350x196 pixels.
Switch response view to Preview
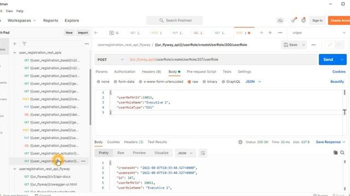(x=139, y=153)
